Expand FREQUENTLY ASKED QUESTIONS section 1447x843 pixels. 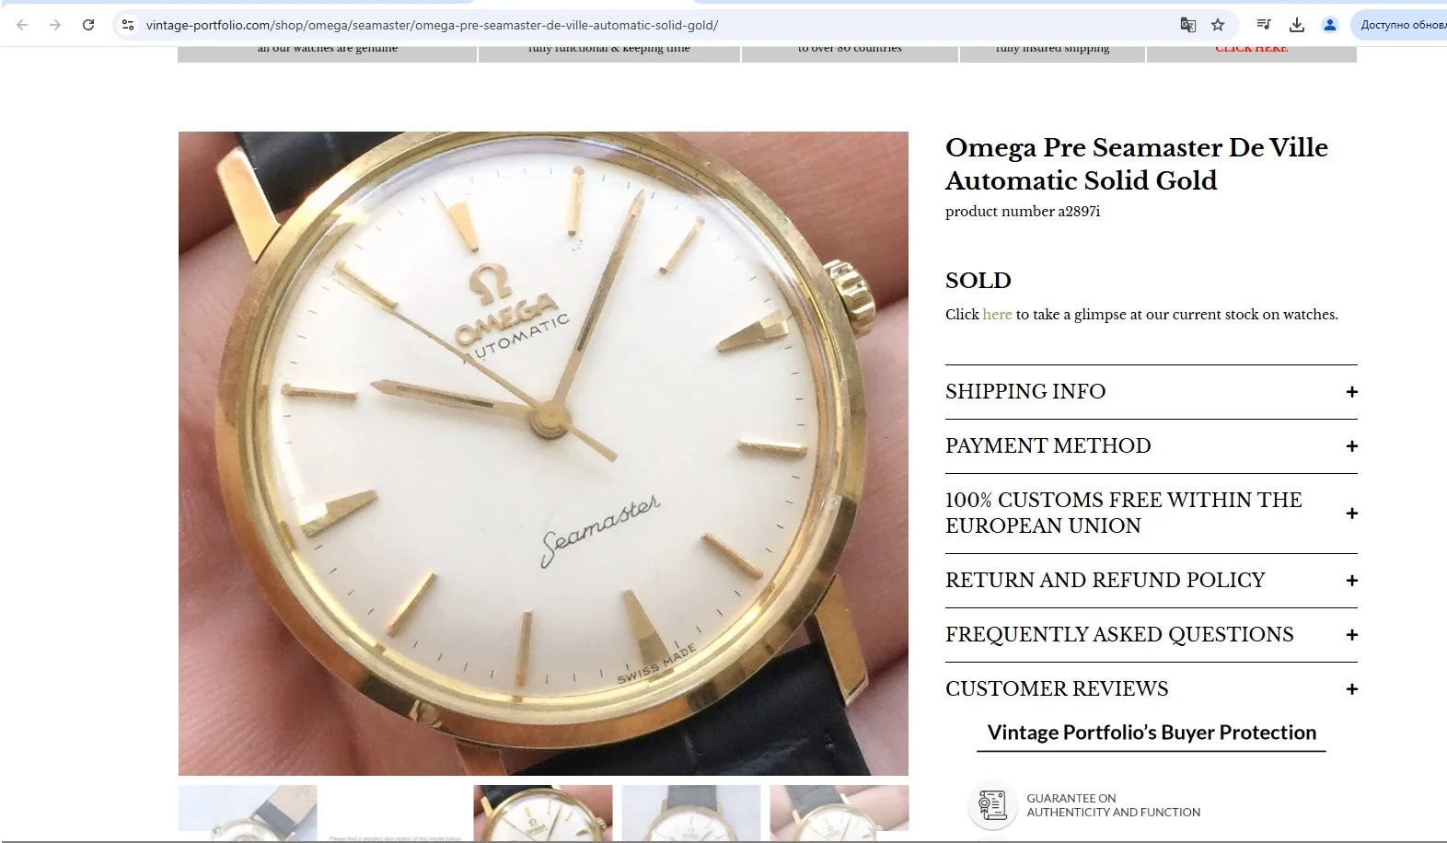pos(1151,635)
